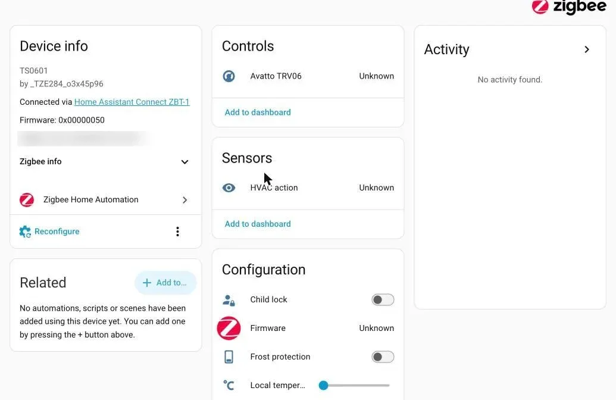Click the HVAC action eye icon
This screenshot has width=616, height=400.
tap(229, 187)
